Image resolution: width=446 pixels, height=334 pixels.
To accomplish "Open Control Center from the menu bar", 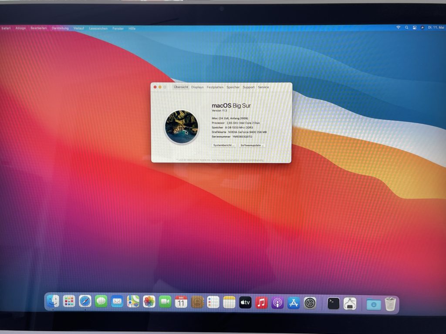I will click(x=415, y=27).
